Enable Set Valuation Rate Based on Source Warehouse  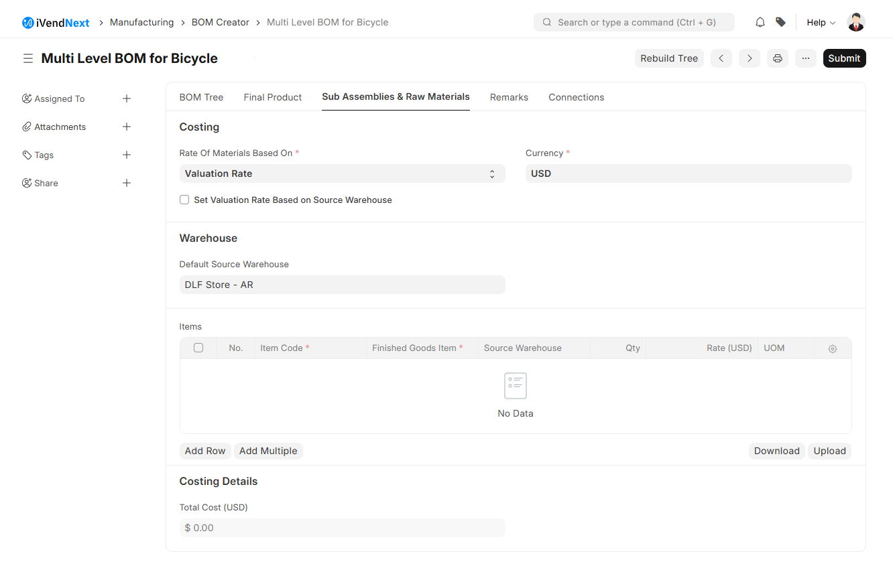point(184,200)
